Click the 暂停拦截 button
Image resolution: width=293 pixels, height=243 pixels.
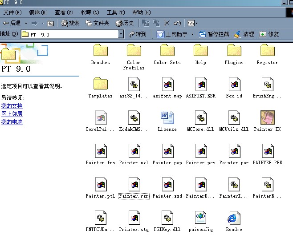pyautogui.click(x=214, y=34)
